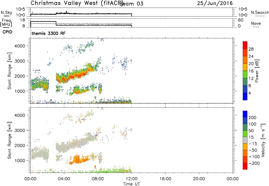Viewport: 269px width, 186px height.
Task: Click the "24" tick on Power colorbar
Action: click(x=251, y=56)
